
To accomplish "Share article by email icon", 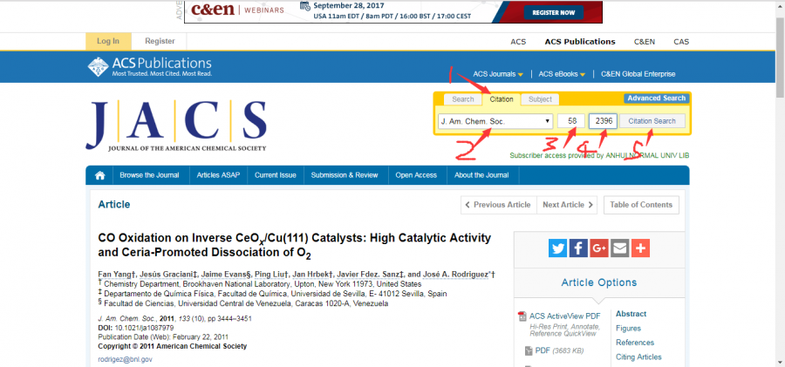I will pyautogui.click(x=620, y=248).
